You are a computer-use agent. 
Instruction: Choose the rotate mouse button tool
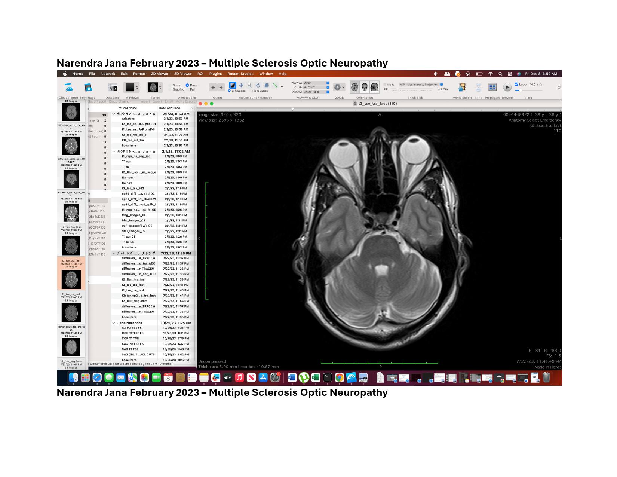click(x=258, y=85)
